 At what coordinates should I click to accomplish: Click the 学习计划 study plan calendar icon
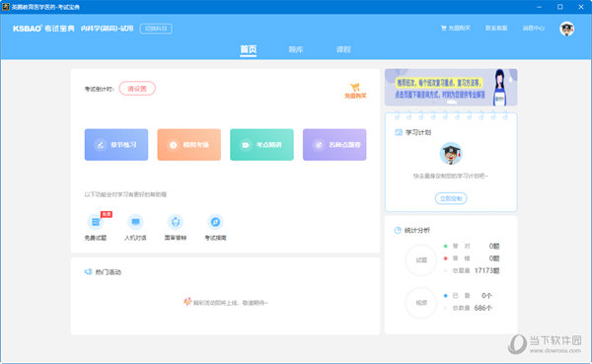click(399, 132)
